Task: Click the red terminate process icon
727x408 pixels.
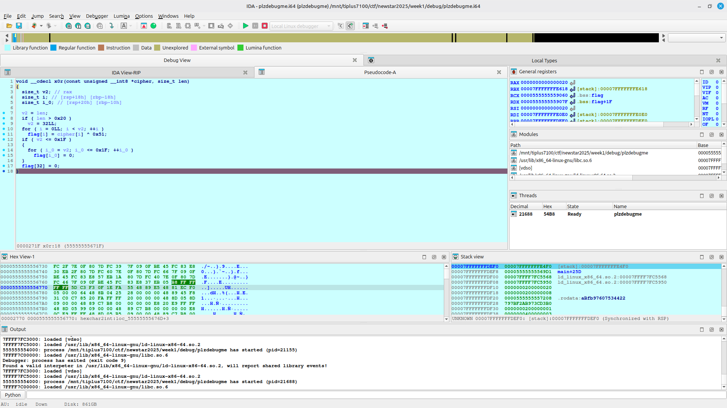Action: click(265, 26)
